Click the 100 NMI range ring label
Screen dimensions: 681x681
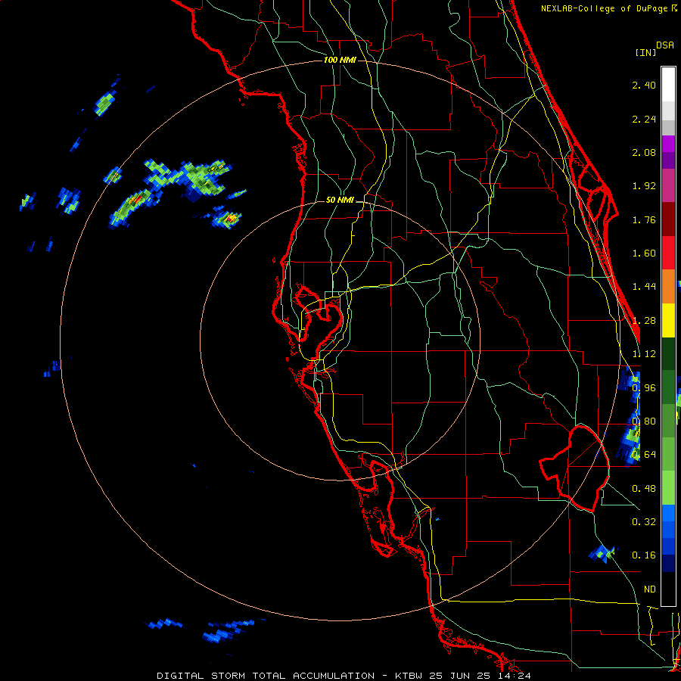tap(340, 60)
